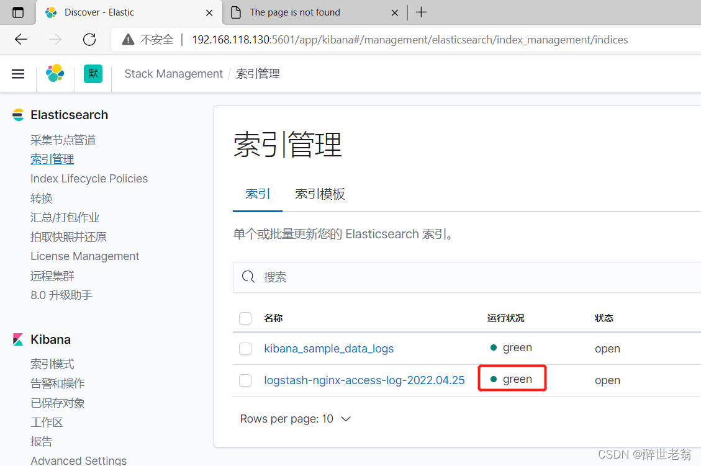Click the Kibana section logo icon
701x466 pixels.
tap(19, 339)
